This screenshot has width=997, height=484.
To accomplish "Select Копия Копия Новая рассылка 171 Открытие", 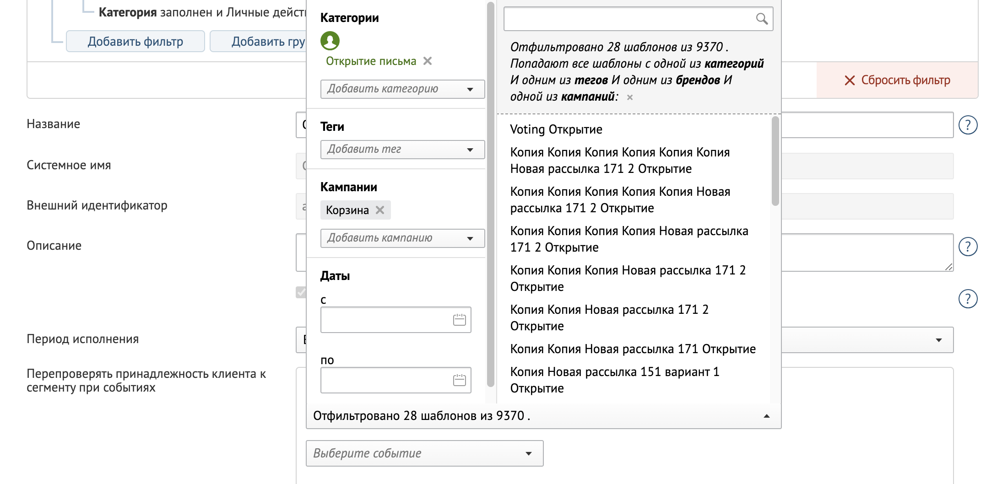I will 633,349.
